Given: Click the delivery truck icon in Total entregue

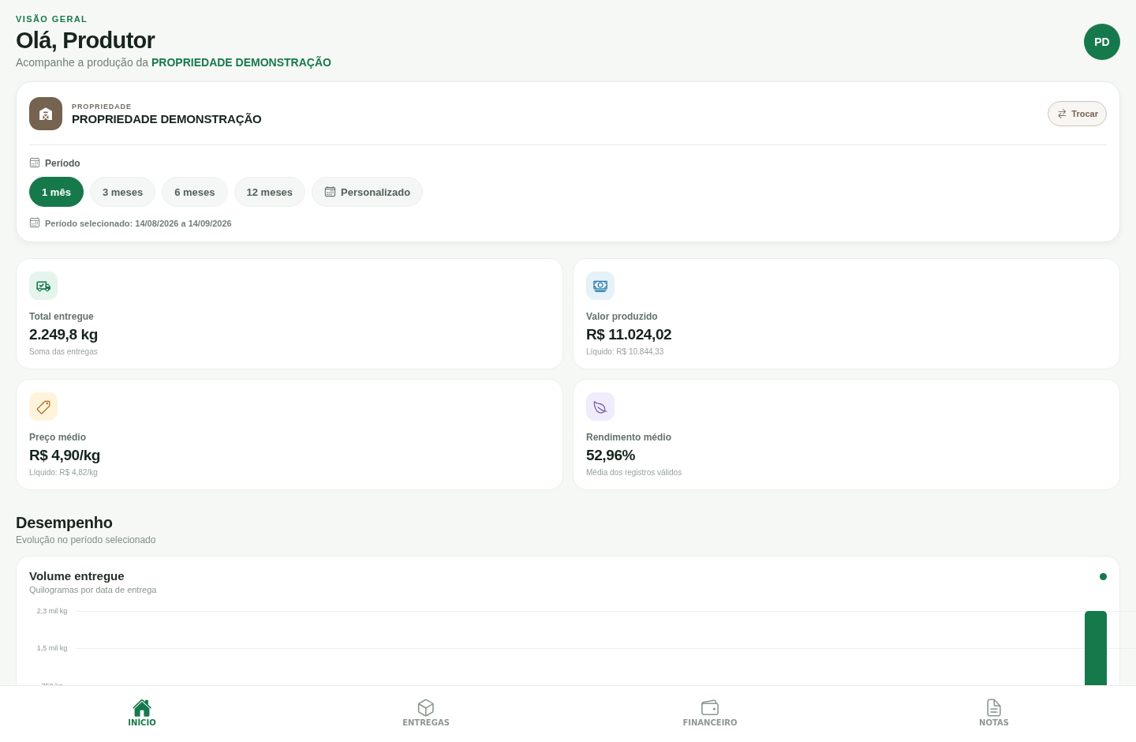Looking at the screenshot, I should point(43,286).
